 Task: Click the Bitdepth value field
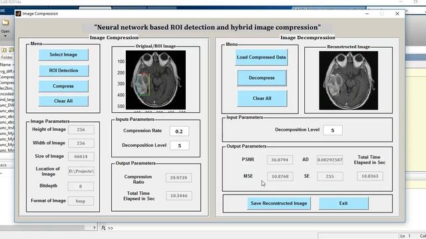(x=81, y=186)
